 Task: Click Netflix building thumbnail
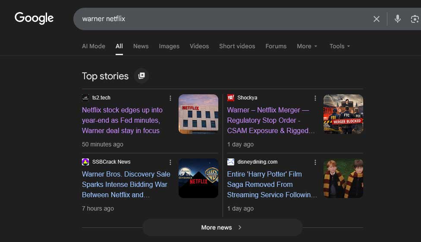point(198,114)
